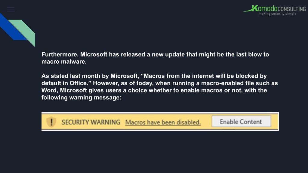Click the paragraph starting with 'Furthermore, Microsoft'
The width and height of the screenshot is (308, 173).
click(x=155, y=58)
